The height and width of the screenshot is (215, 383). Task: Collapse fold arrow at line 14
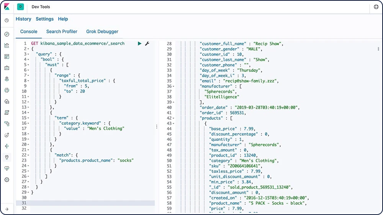(28, 113)
